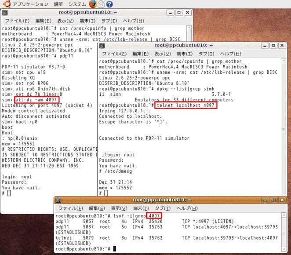Viewport: 291px width, 255px height.
Task: Click terminal icon in lsof window title bar
Action: click(58, 200)
